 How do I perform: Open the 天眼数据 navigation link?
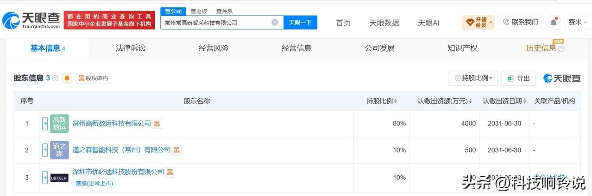coord(384,23)
